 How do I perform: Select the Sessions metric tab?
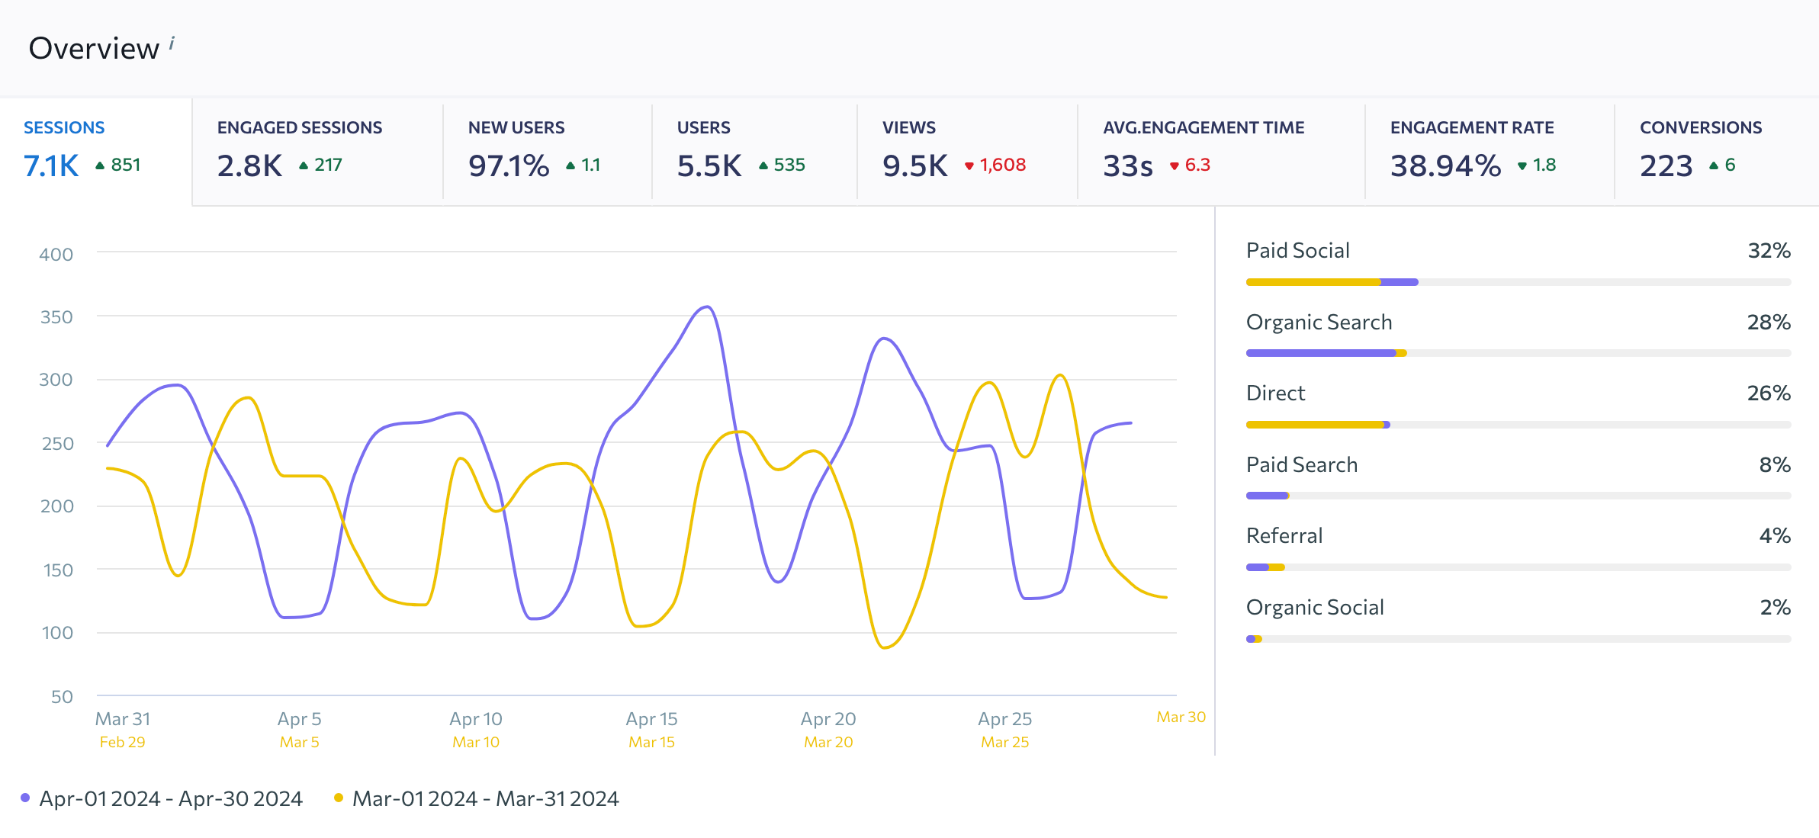(95, 152)
